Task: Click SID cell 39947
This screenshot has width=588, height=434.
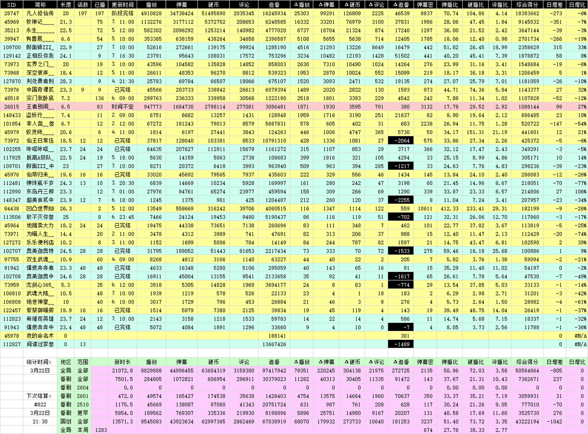Action: pos(12,38)
